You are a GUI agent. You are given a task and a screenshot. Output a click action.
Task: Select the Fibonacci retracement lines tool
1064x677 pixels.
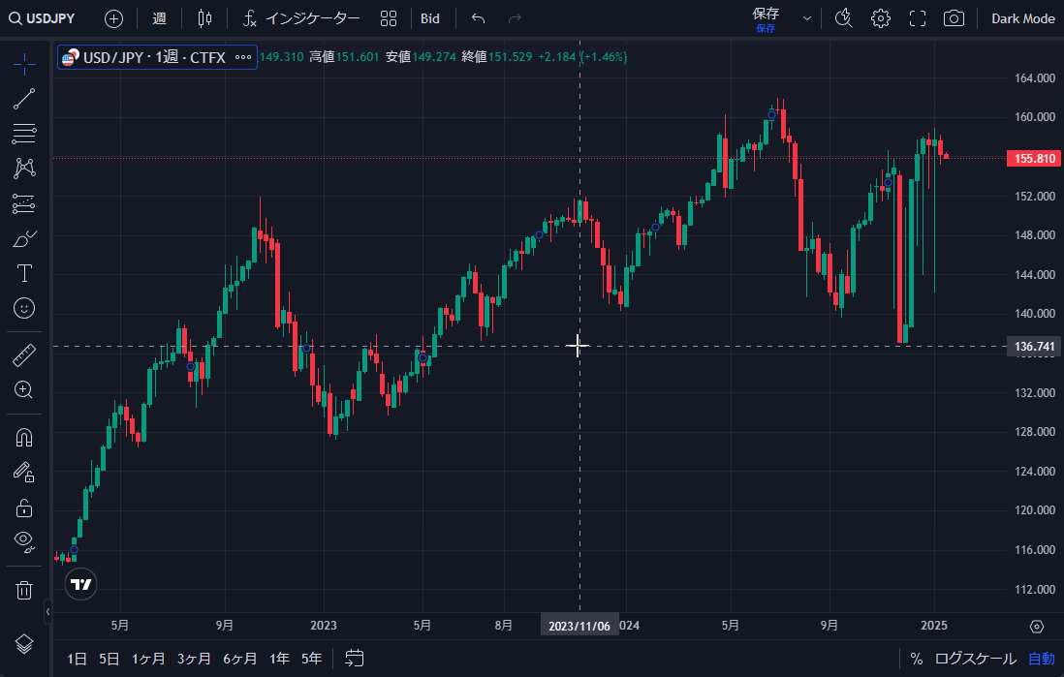coord(24,134)
